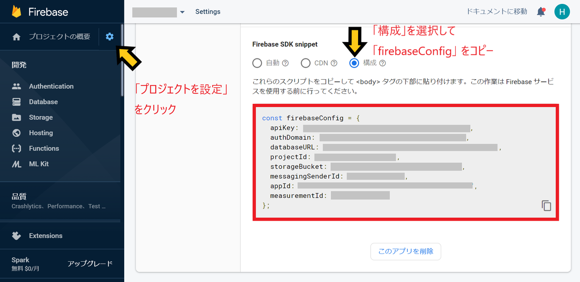Click the Hosting globe icon
The image size is (580, 282).
[16, 133]
